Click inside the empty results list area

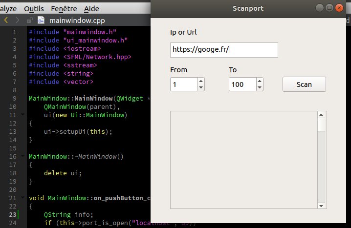point(244,160)
